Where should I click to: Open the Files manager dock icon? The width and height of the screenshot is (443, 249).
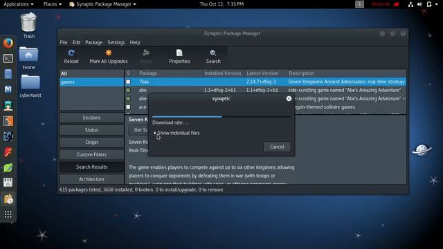pyautogui.click(x=8, y=74)
